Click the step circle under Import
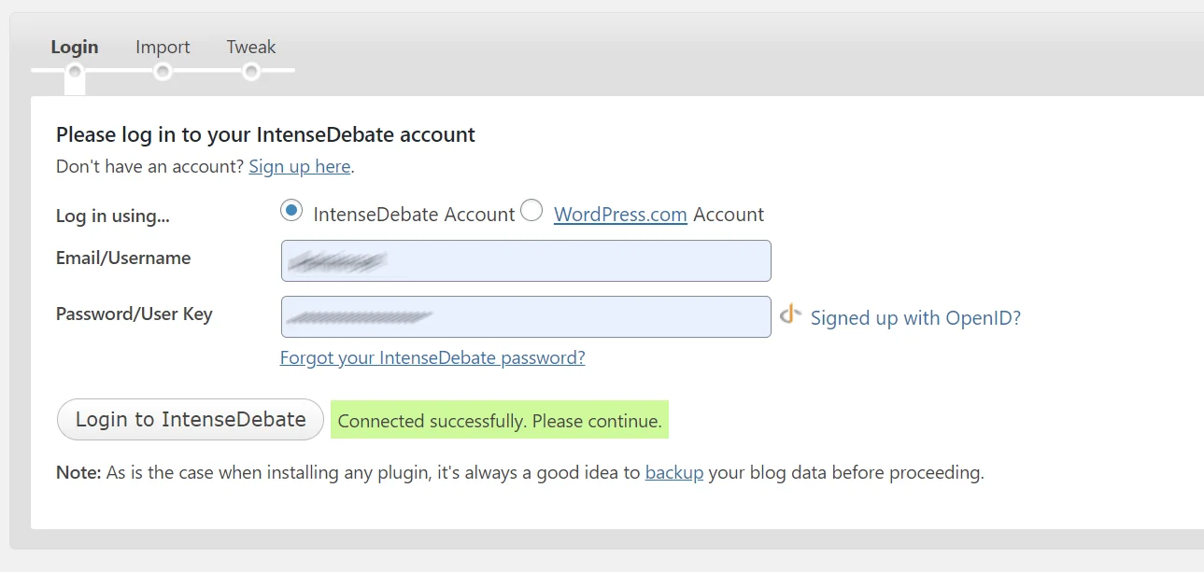Screen dimensions: 1204x572 163,71
